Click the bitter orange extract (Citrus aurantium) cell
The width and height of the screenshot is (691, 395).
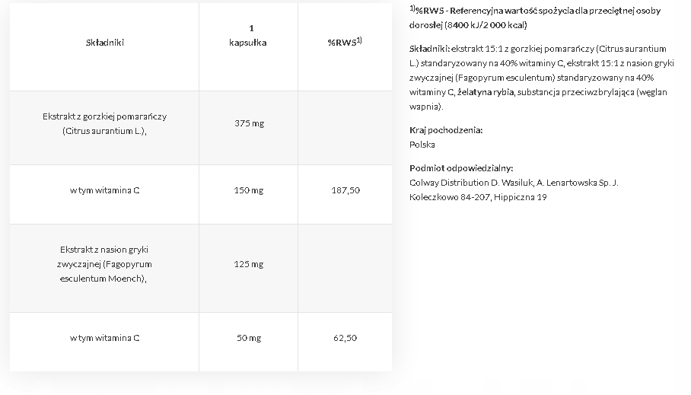click(x=105, y=123)
